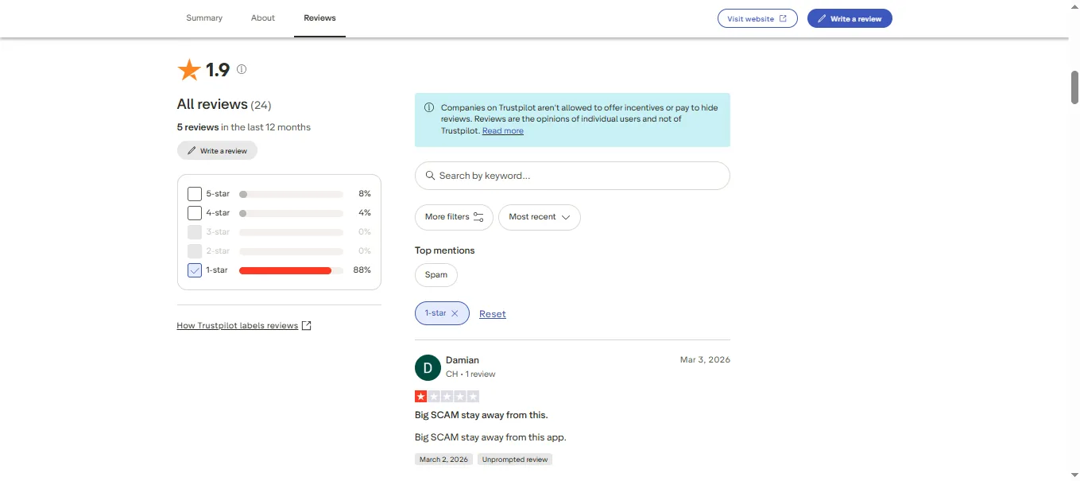Switch to the About tab
This screenshot has width=1080, height=481.
pos(263,18)
